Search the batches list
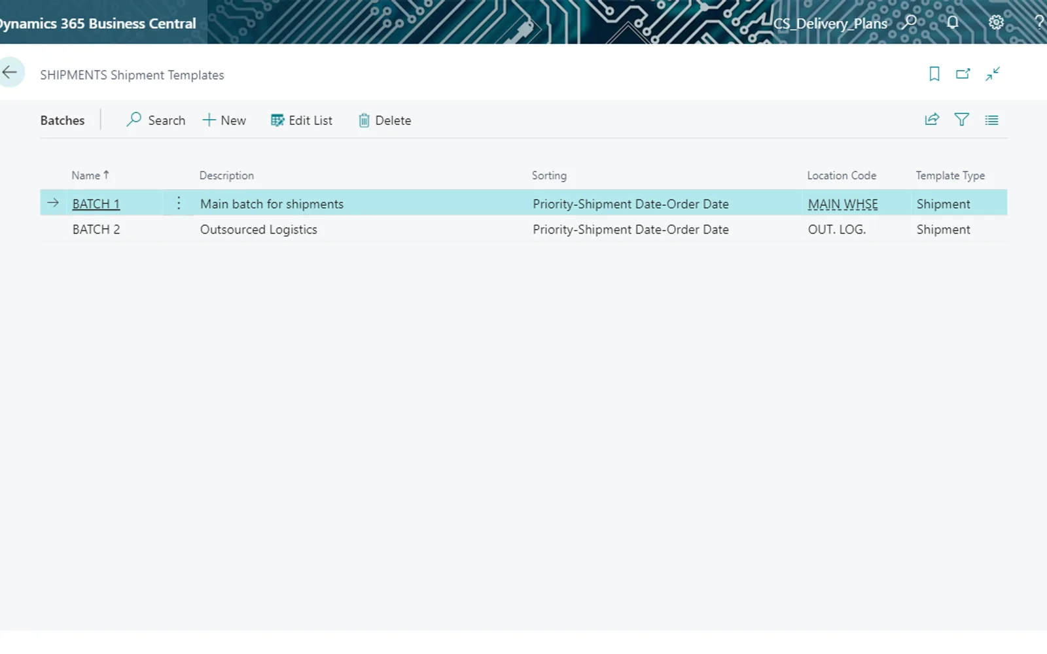Screen dimensions: 1047x654 (x=156, y=120)
